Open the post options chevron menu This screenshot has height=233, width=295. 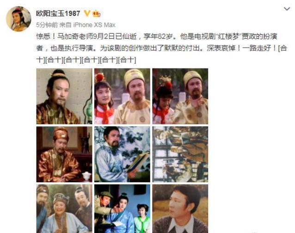tap(287, 9)
